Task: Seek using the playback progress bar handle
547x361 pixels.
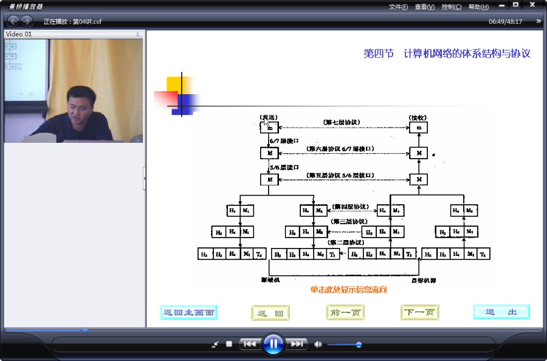Action: pos(84,329)
